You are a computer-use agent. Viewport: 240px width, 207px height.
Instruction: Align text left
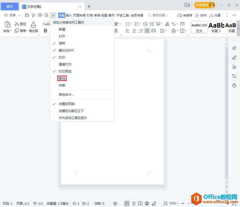pos(127,31)
